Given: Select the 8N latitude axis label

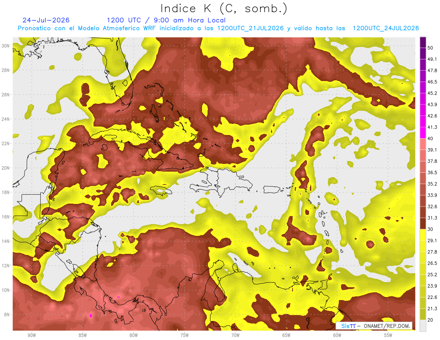Looking at the screenshot, I should (x=7, y=314).
